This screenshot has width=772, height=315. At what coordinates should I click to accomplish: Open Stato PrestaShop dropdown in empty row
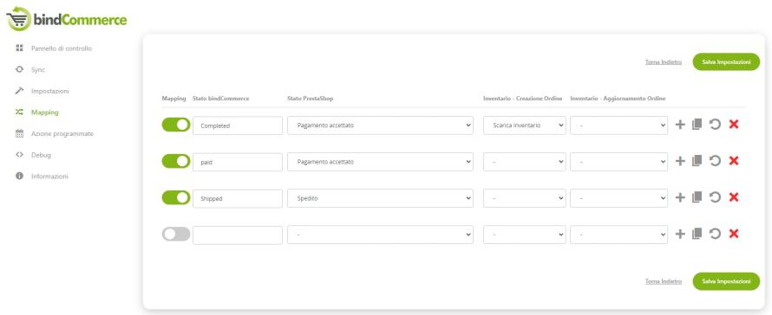click(380, 235)
